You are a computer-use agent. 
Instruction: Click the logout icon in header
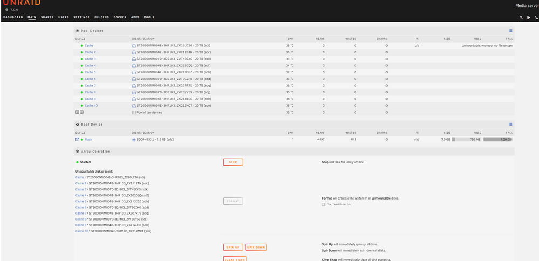[529, 17]
